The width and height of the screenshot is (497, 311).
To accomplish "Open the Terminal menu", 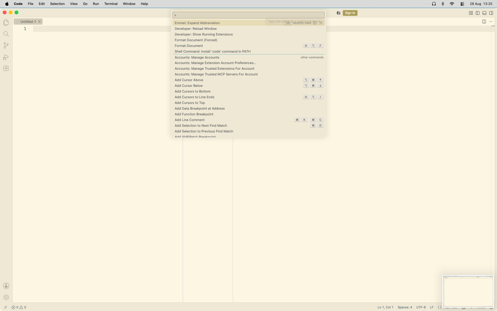I will click(111, 4).
